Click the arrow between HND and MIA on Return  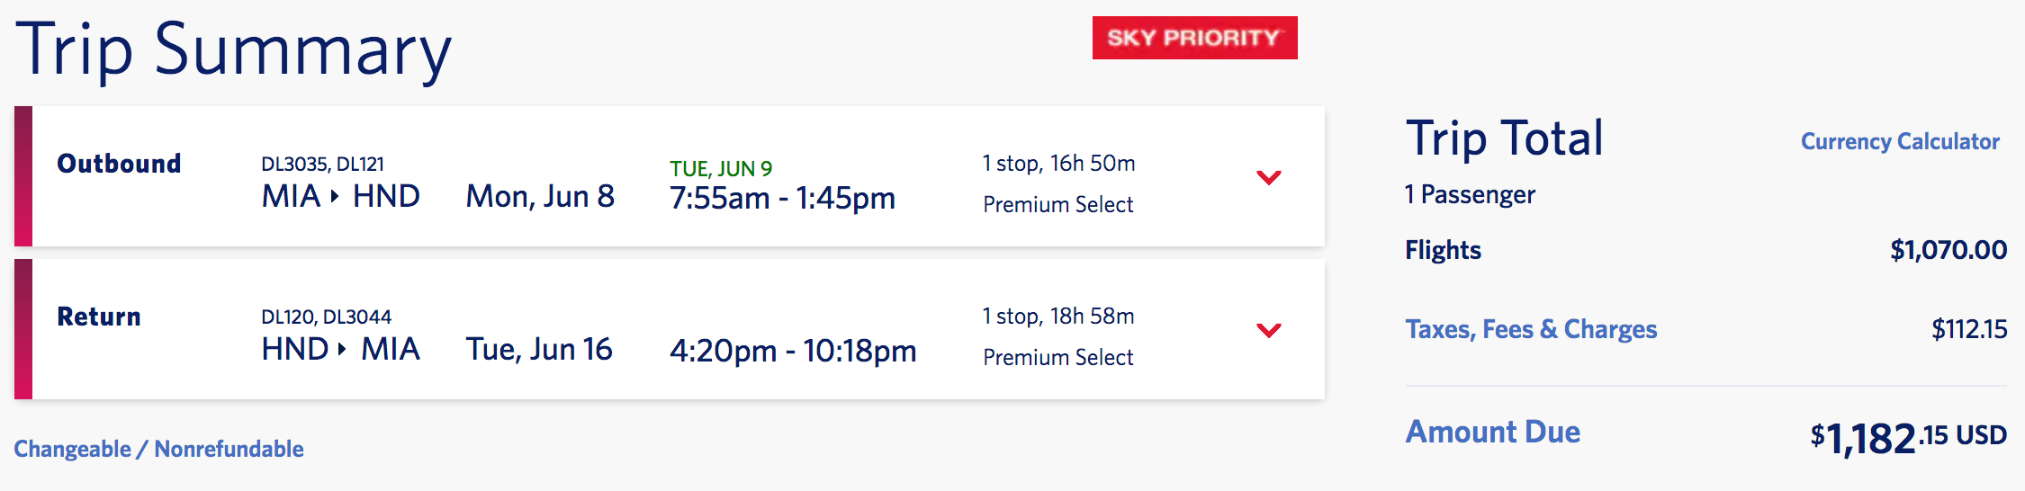342,349
